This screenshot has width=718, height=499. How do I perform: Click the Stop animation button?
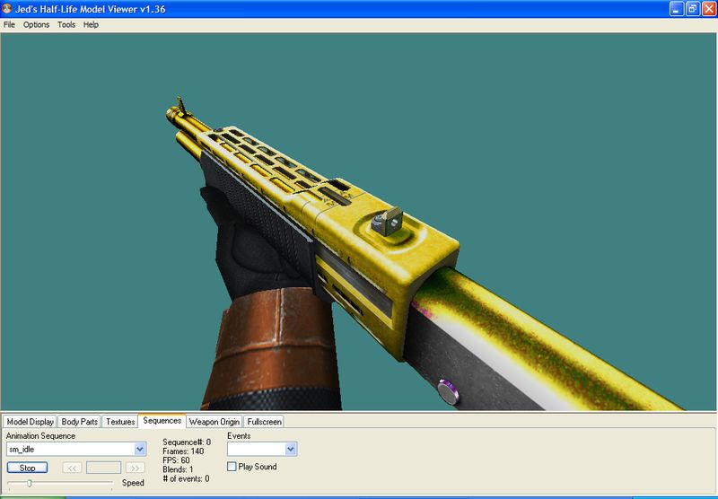click(28, 468)
